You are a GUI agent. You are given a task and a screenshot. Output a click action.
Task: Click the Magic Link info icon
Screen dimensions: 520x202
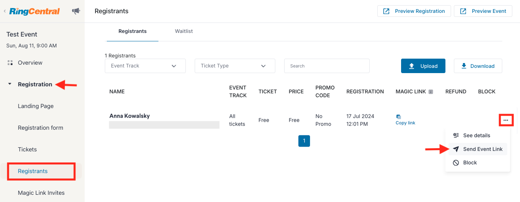tap(431, 92)
